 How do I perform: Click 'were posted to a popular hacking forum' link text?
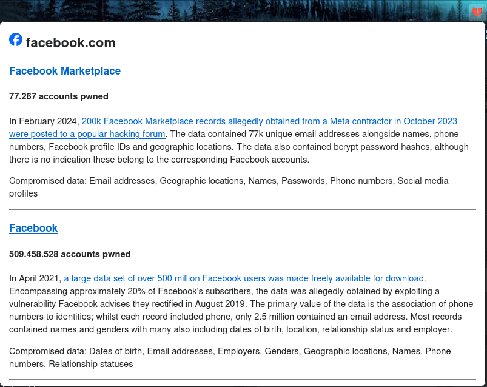87,134
